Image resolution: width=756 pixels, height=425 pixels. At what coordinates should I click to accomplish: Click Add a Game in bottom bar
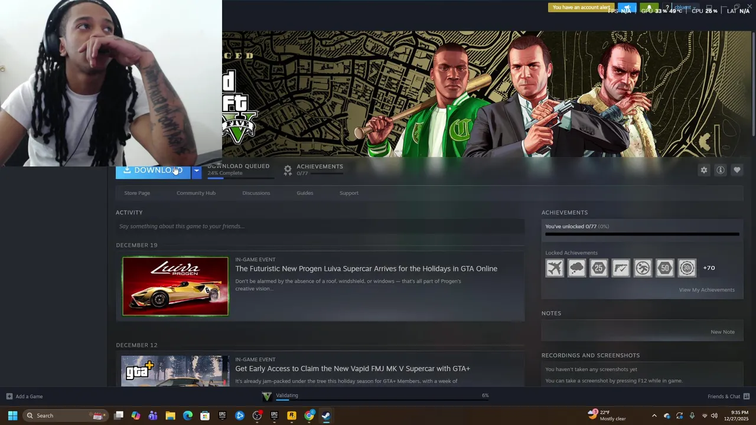(24, 396)
